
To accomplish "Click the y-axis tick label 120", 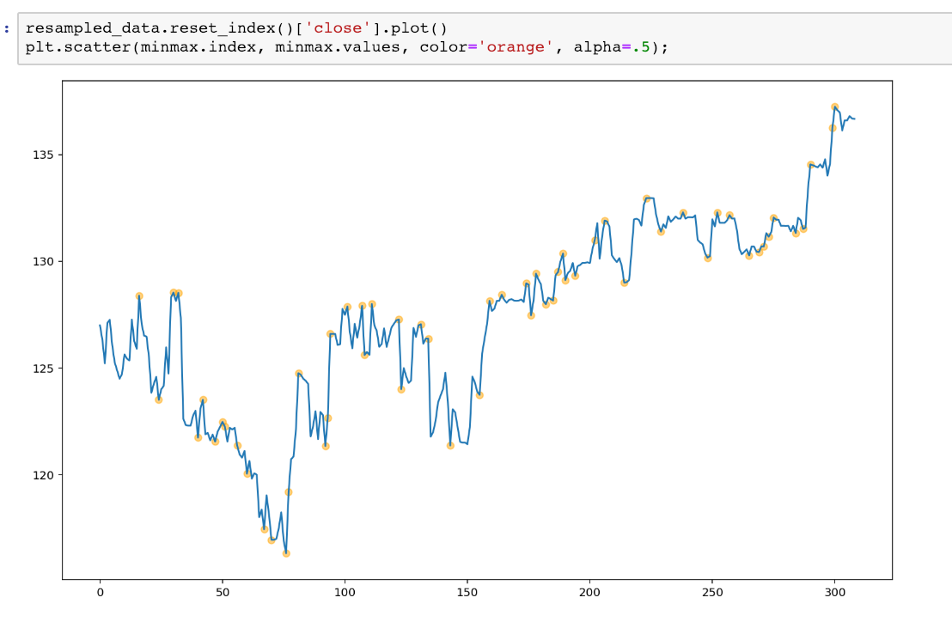I will (43, 475).
